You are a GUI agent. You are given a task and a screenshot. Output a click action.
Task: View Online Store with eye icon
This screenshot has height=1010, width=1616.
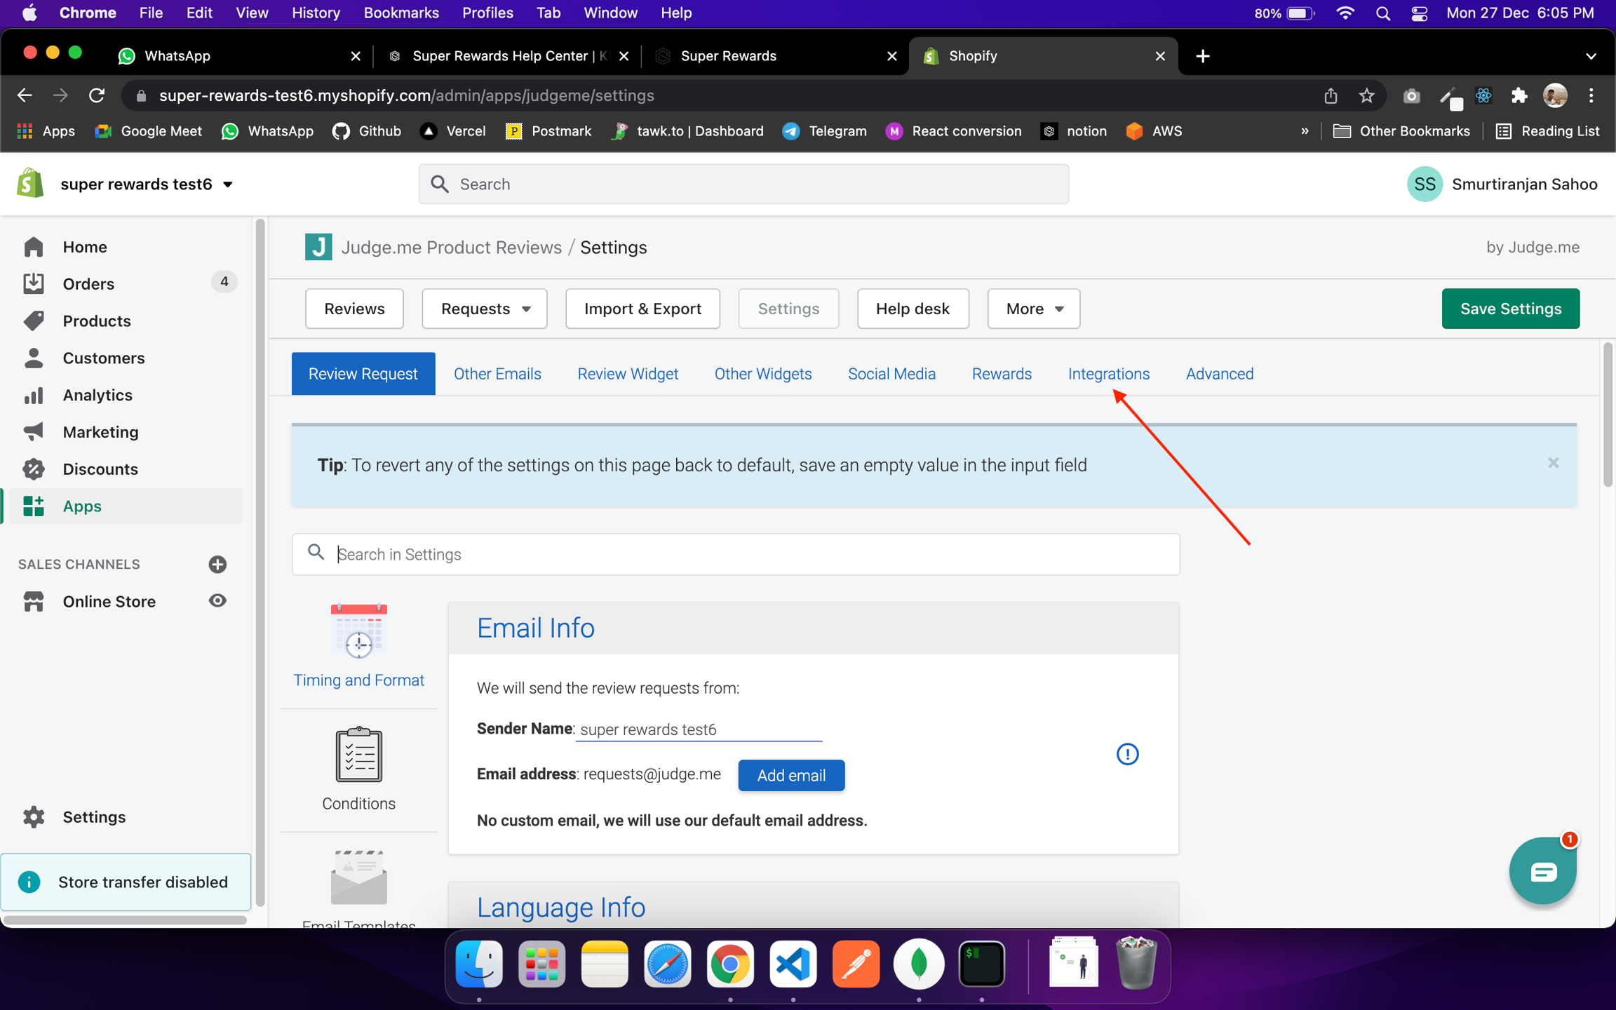coord(217,600)
